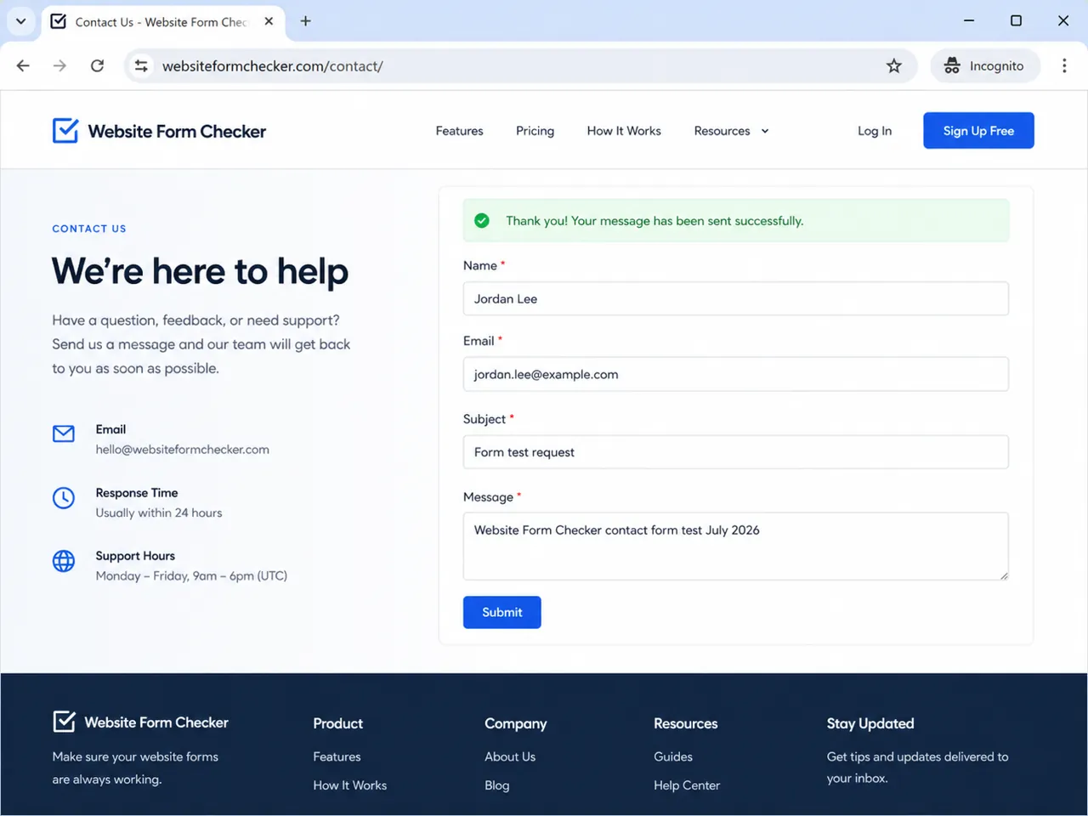Click the green success checkmark icon
The width and height of the screenshot is (1088, 816).
482,221
